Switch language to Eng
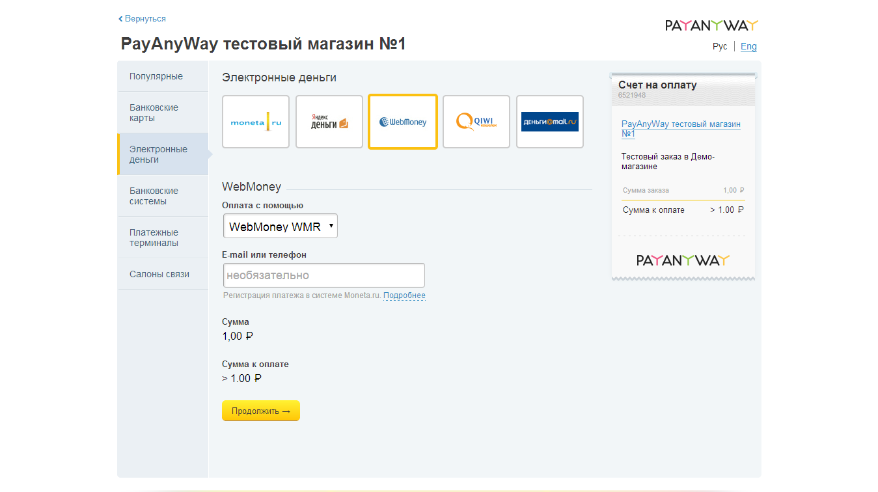 748,46
